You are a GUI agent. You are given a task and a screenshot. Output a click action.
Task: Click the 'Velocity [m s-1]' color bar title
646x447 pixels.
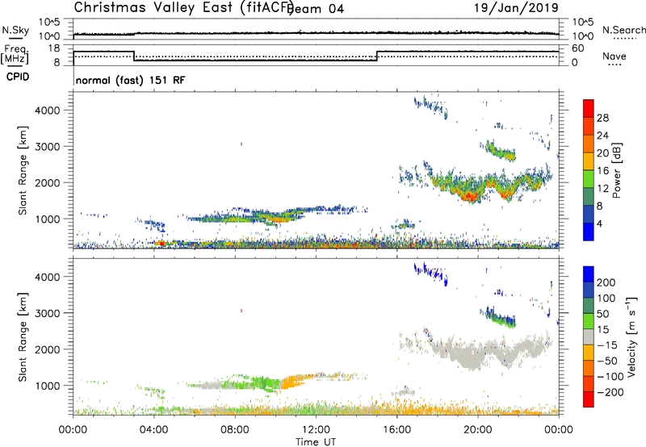(631, 337)
